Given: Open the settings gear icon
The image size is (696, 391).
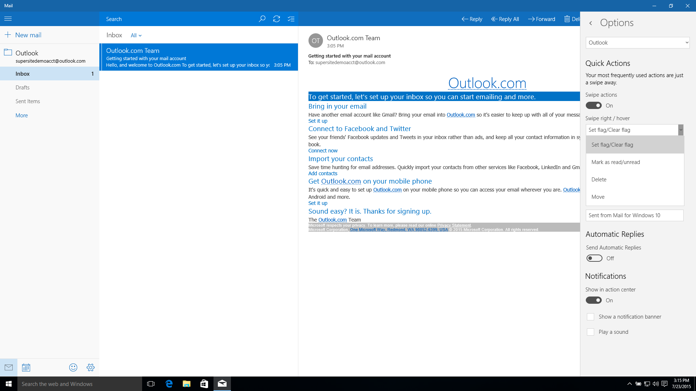Looking at the screenshot, I should tap(91, 367).
